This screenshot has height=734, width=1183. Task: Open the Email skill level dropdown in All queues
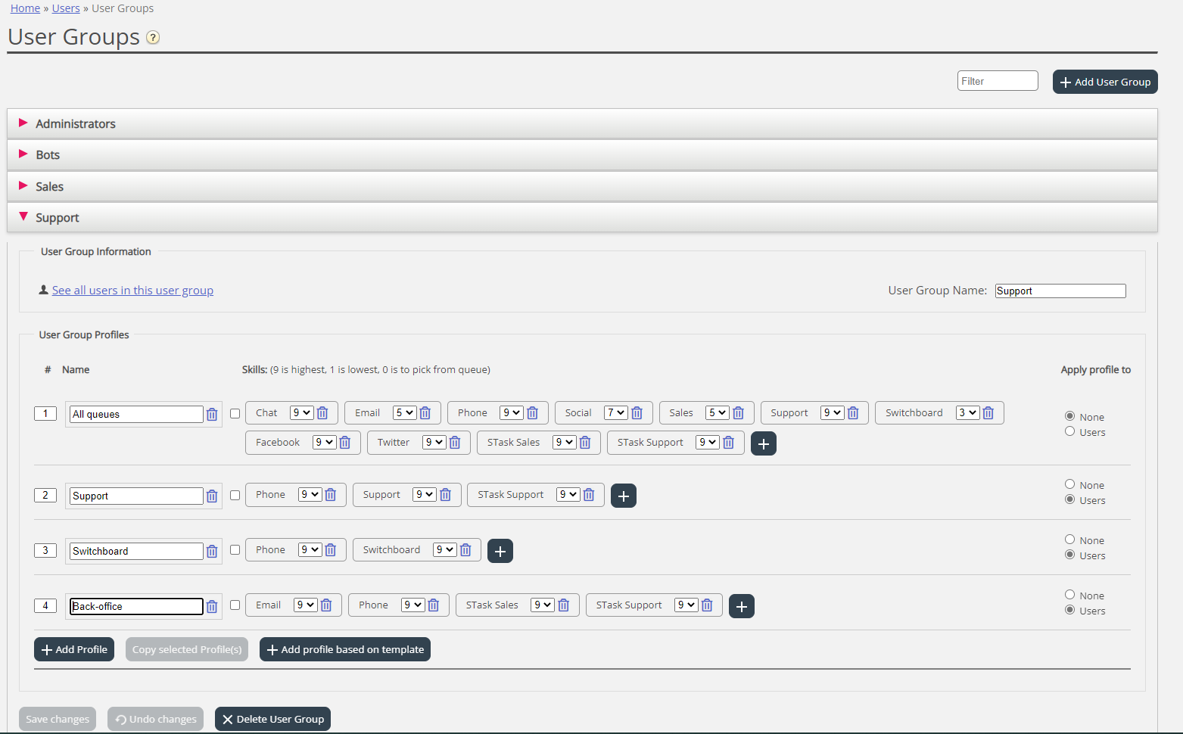point(404,413)
